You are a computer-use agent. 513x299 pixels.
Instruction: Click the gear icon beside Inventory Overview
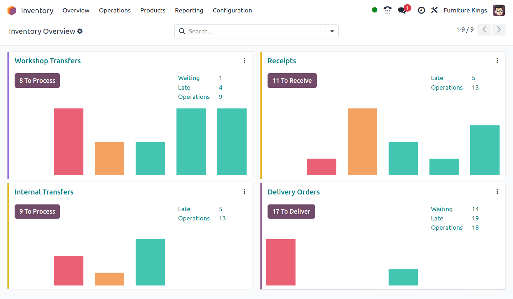(x=80, y=31)
